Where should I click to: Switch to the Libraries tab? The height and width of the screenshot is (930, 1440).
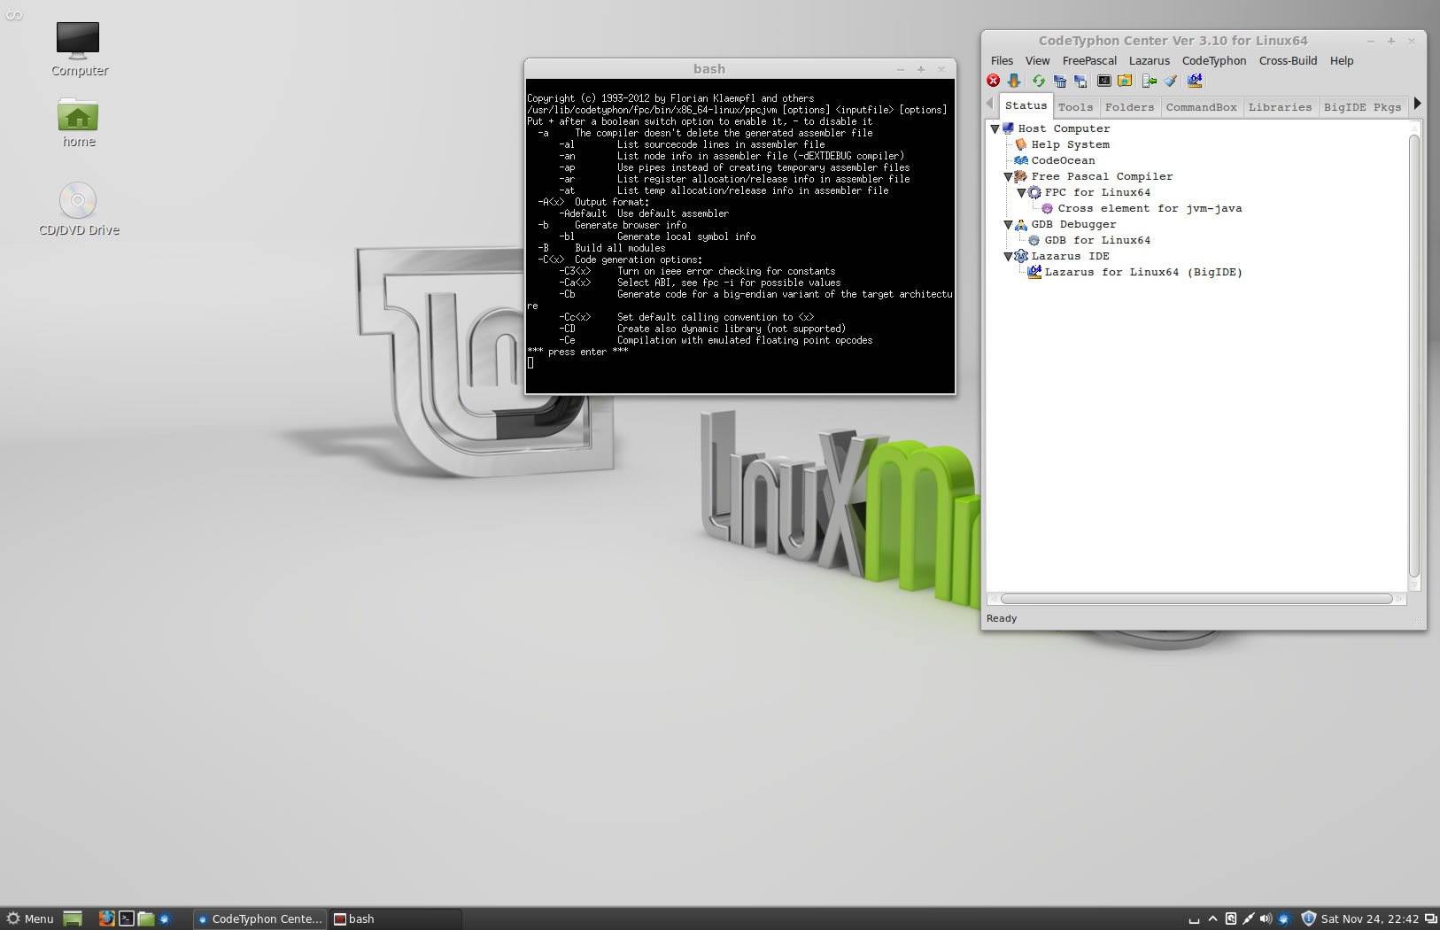tap(1280, 107)
